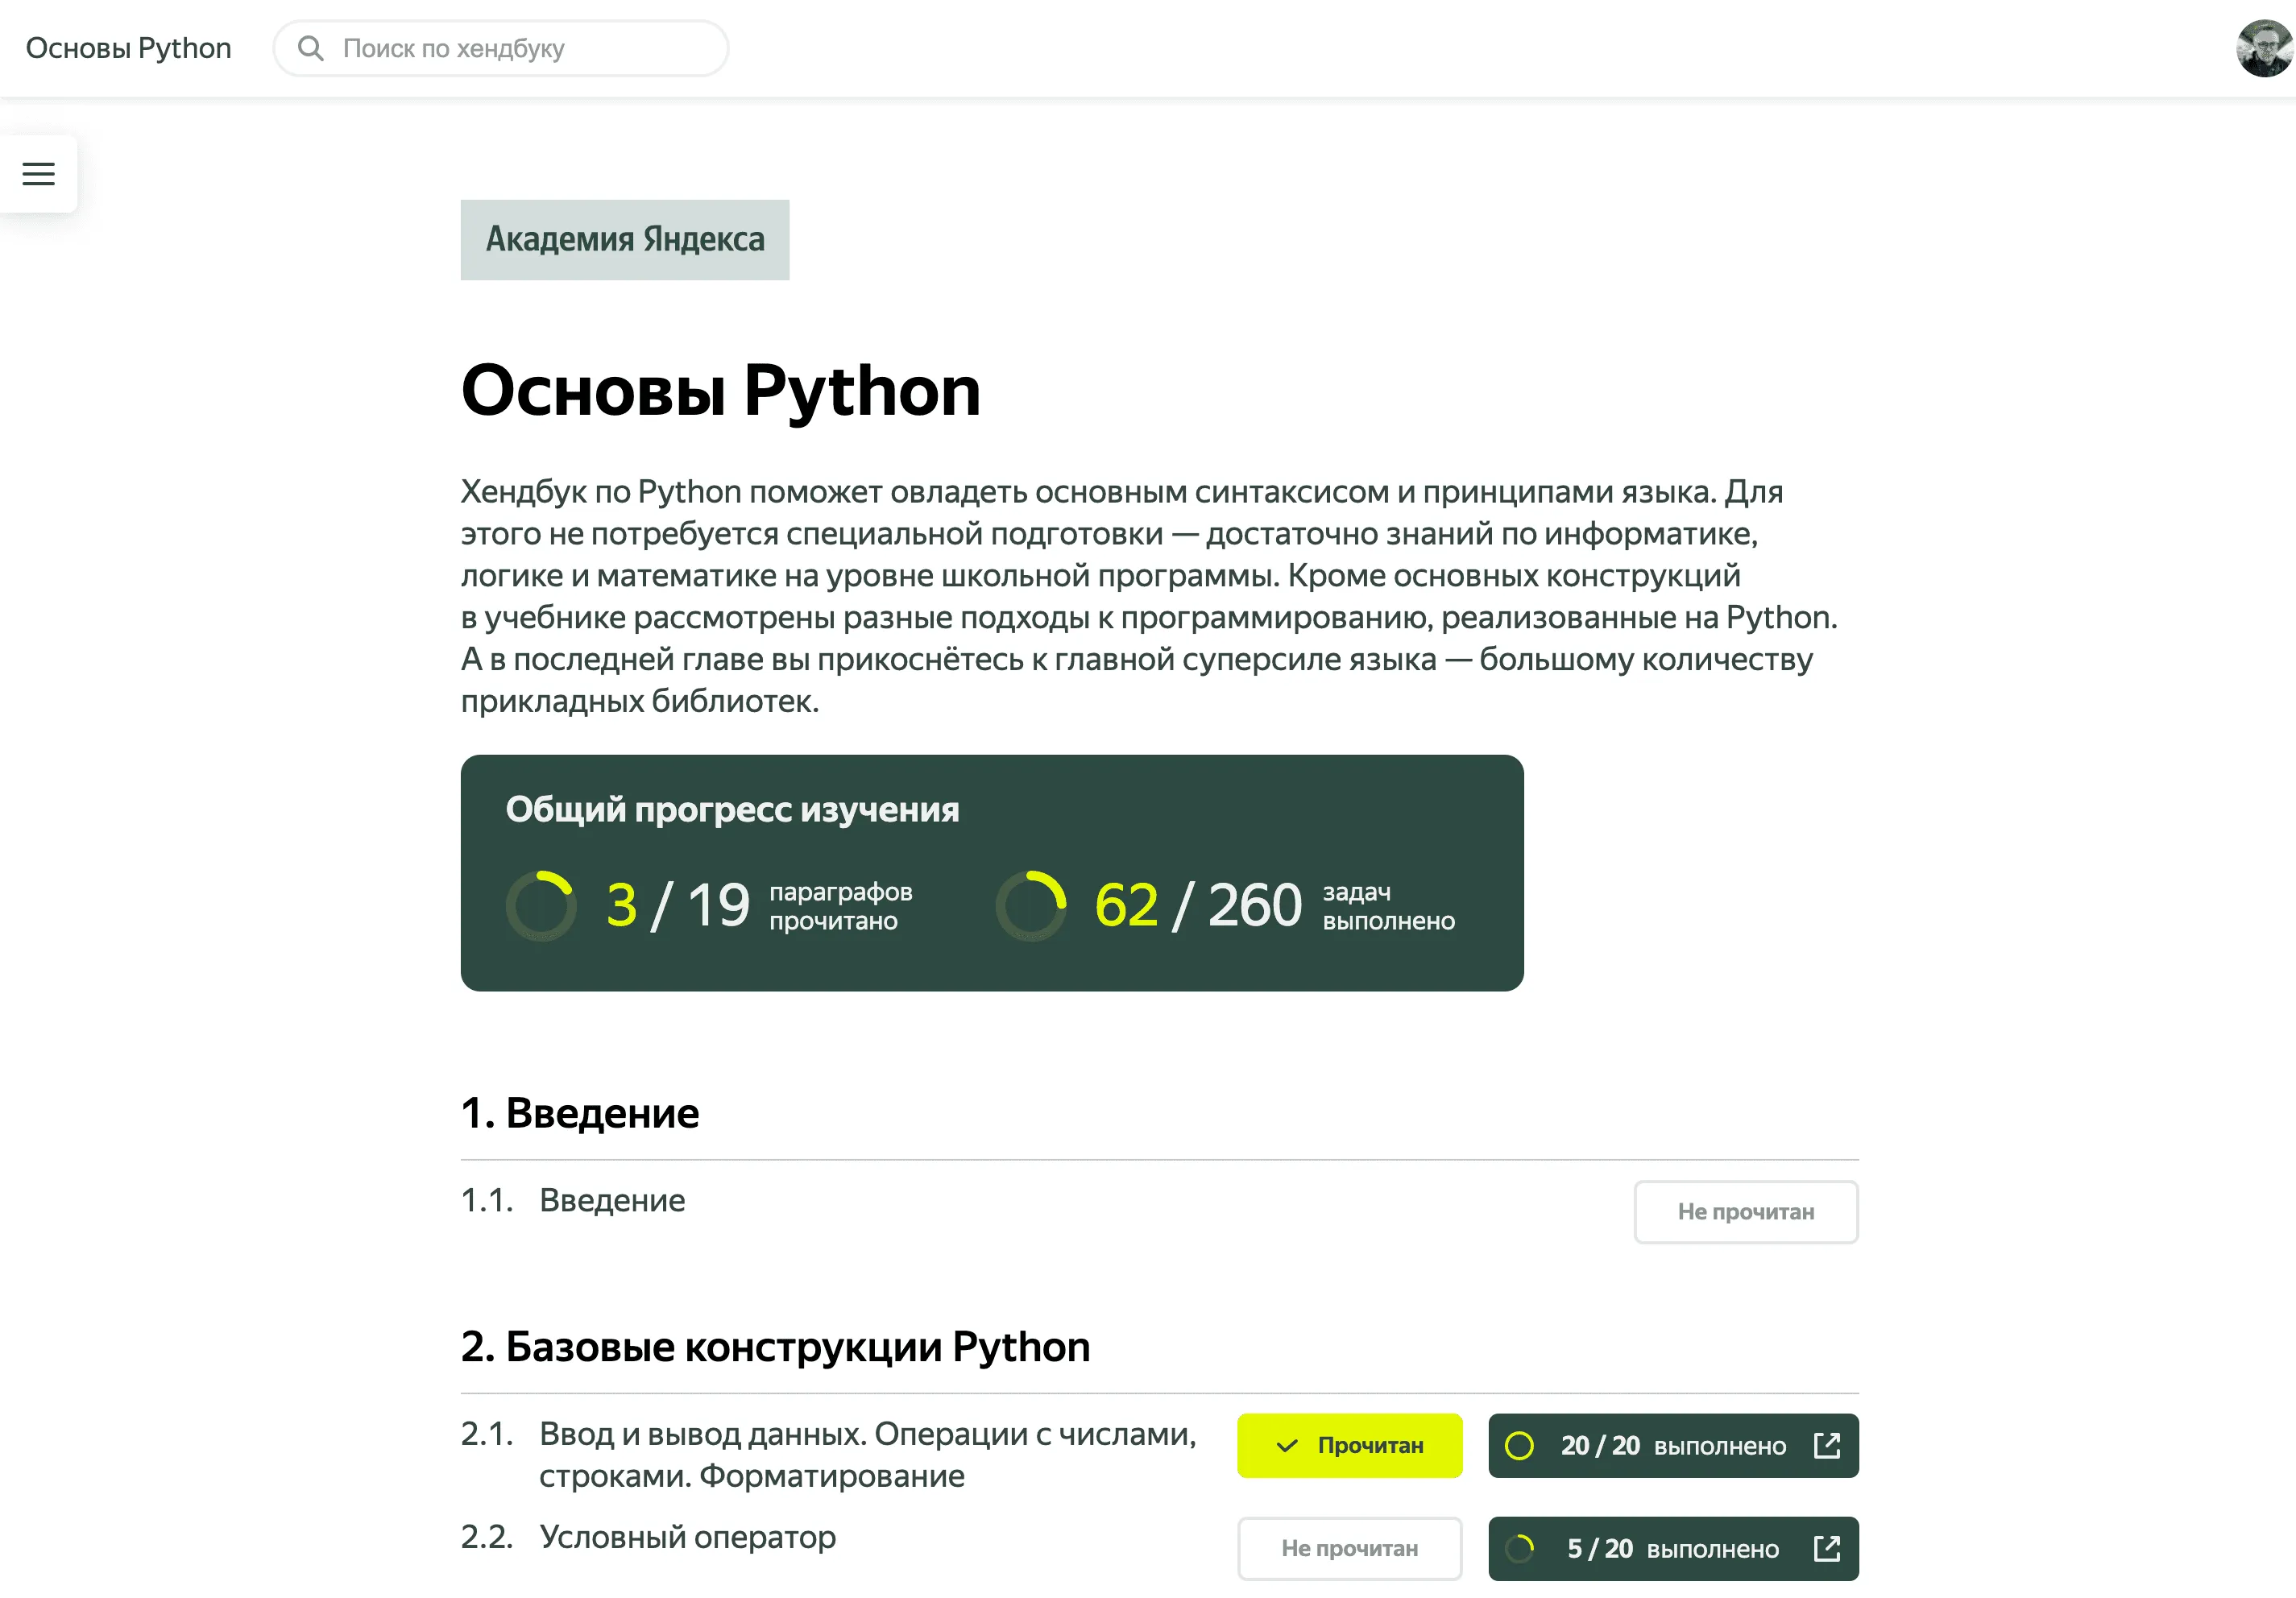Open the hamburger sidebar menu
Image resolution: width=2296 pixels, height=1598 pixels.
click(38, 173)
